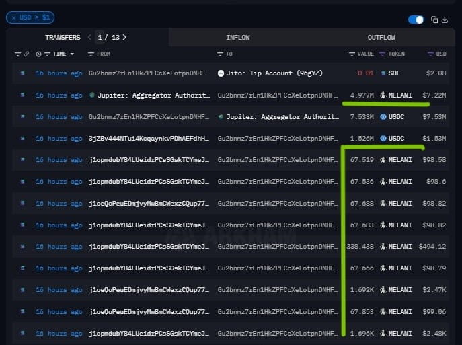The height and width of the screenshot is (345, 462).
Task: Open sender j1oeQoPeuEDmjvy in 67.688 row
Action: pyautogui.click(x=149, y=204)
